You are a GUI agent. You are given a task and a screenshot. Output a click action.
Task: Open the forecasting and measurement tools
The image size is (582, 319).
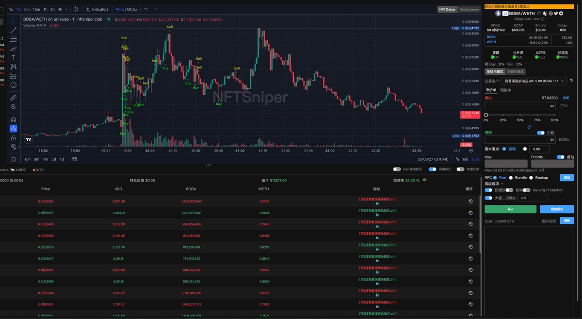point(14,76)
